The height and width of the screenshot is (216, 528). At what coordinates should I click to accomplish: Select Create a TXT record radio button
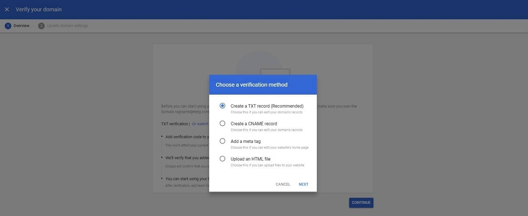pos(222,106)
